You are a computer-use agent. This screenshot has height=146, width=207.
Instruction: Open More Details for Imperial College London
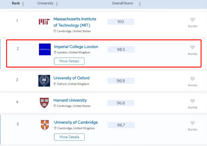pos(69,61)
